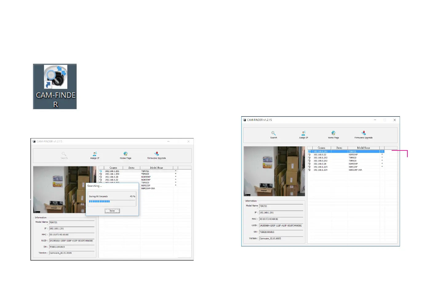Click the "45 %" progress text
This screenshot has width=436, height=307.
click(133, 197)
